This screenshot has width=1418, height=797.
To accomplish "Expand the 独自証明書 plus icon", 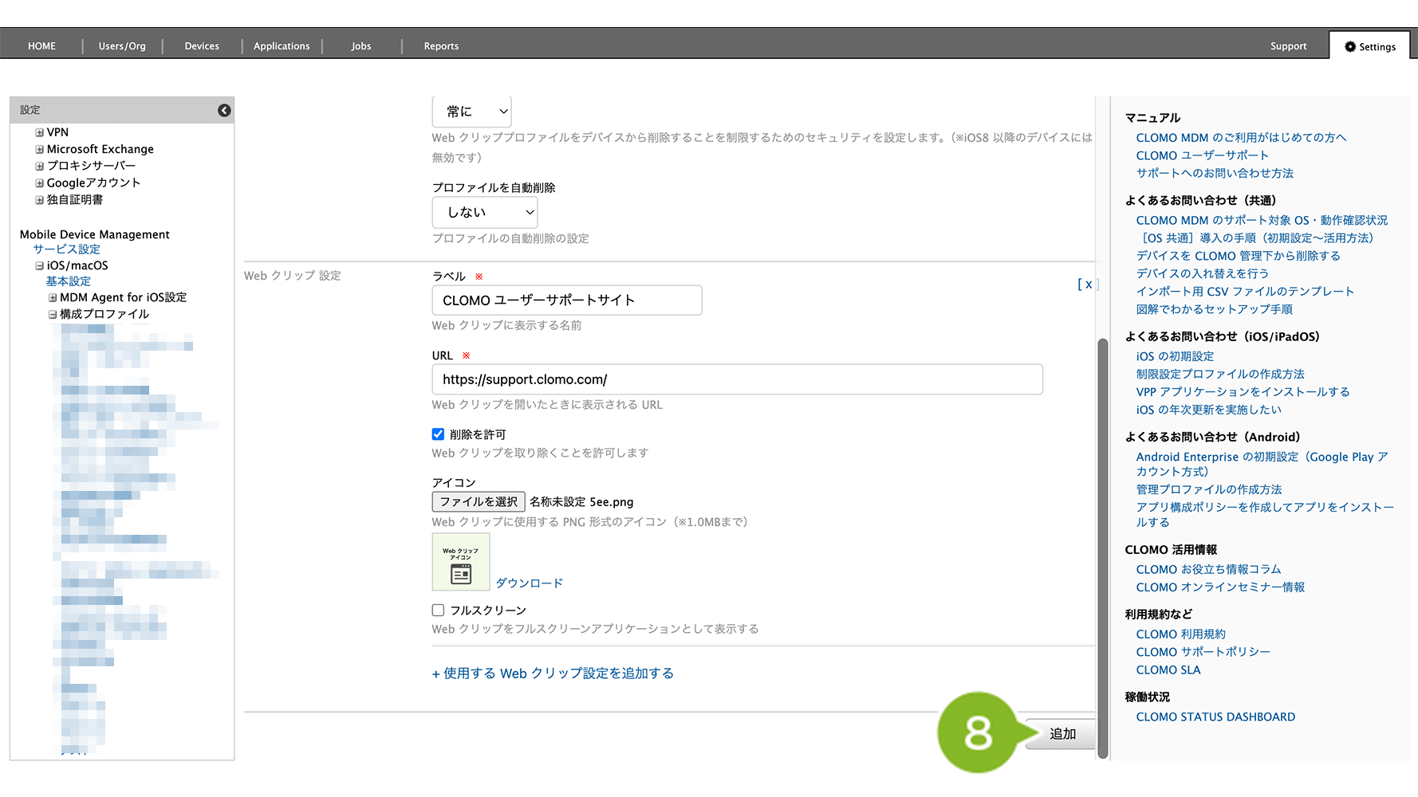I will [39, 200].
